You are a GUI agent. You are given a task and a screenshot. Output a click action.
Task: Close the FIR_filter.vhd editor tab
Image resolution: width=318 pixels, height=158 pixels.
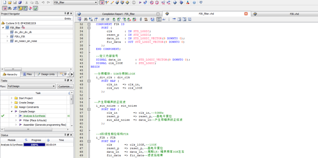pos(246,14)
